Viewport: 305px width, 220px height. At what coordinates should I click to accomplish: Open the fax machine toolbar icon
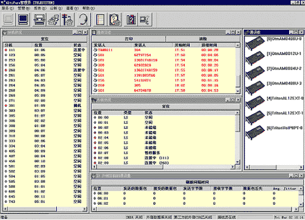39,20
